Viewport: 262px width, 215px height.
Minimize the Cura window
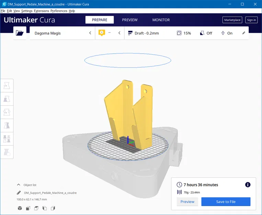(x=230, y=4)
